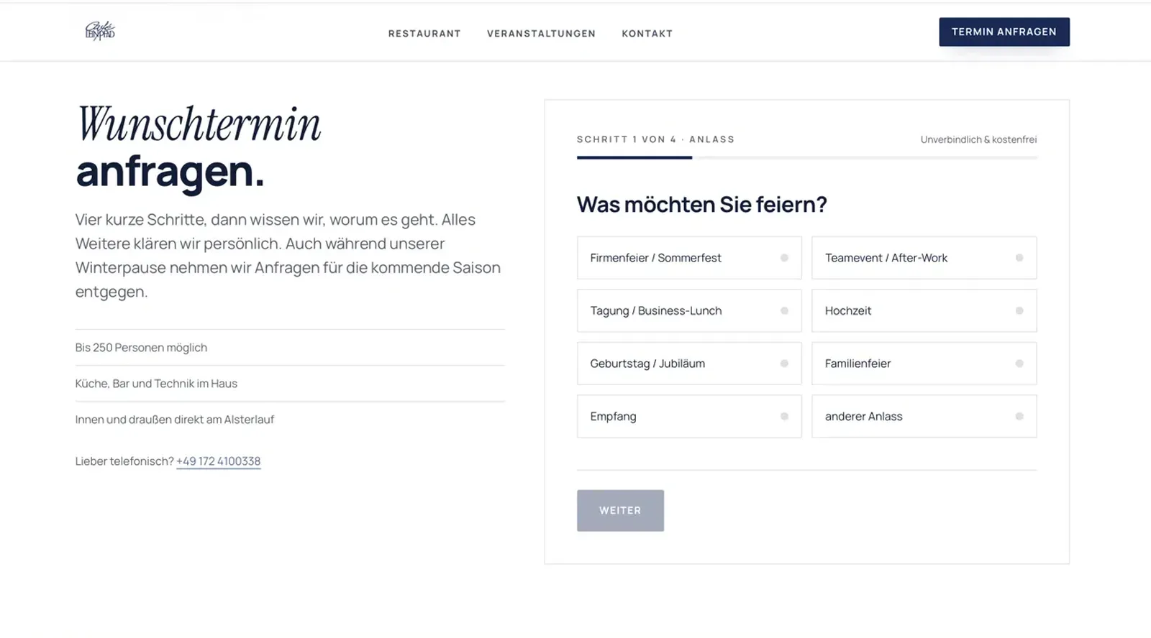Pick the Hochzeit option
This screenshot has width=1151, height=638.
click(x=924, y=310)
